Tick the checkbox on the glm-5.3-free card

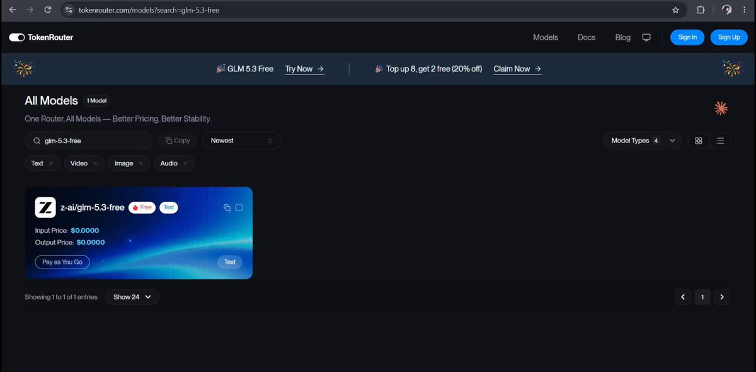pos(239,207)
